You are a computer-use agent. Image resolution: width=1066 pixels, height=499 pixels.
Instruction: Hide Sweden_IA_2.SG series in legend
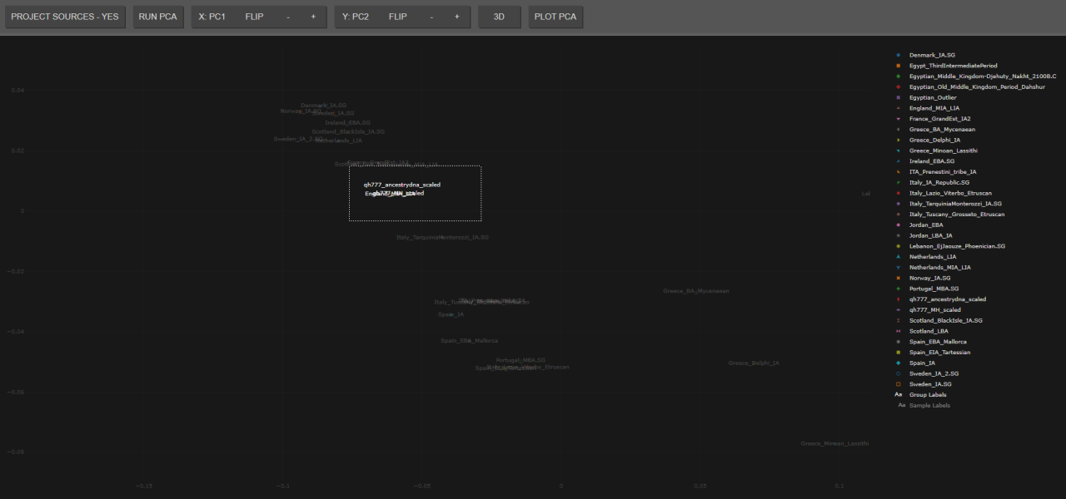coord(934,373)
